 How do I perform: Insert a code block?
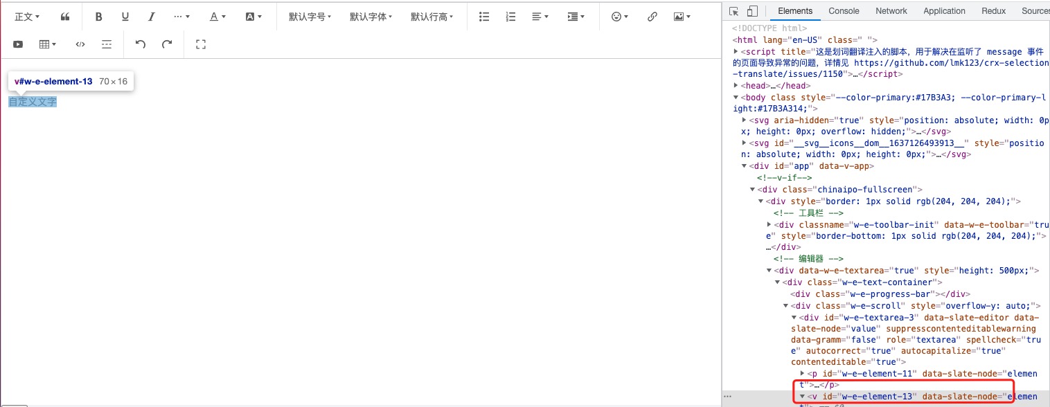pos(80,44)
